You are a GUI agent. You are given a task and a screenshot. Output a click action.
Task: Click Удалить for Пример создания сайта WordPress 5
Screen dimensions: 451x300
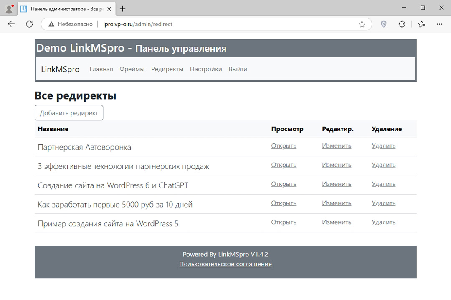tap(383, 222)
